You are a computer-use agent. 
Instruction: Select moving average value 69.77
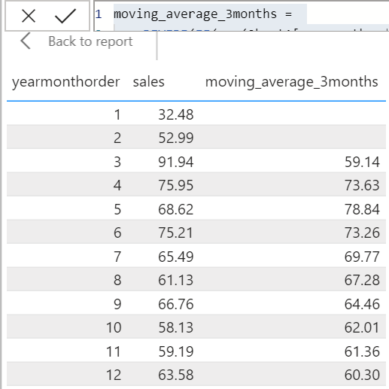pyautogui.click(x=362, y=257)
